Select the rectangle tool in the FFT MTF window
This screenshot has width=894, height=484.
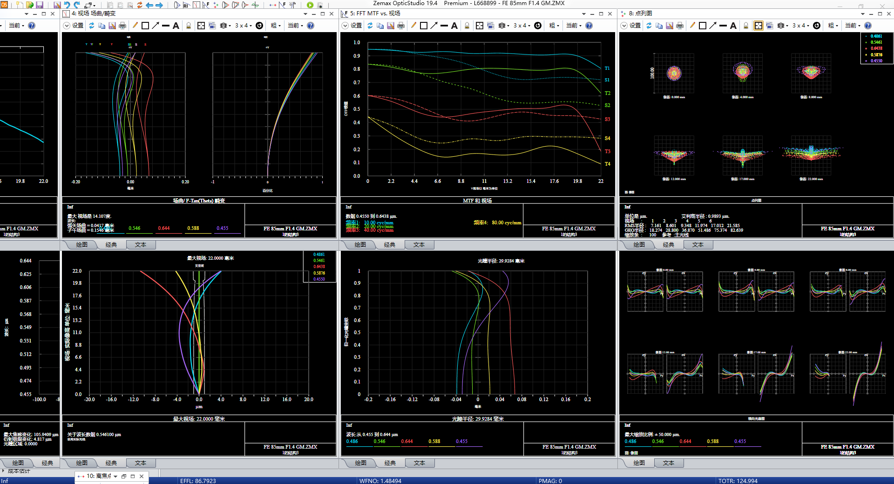point(424,26)
